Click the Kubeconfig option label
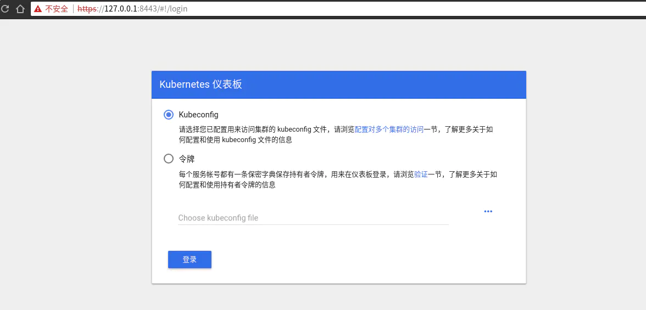This screenshot has height=310, width=646. pos(198,115)
